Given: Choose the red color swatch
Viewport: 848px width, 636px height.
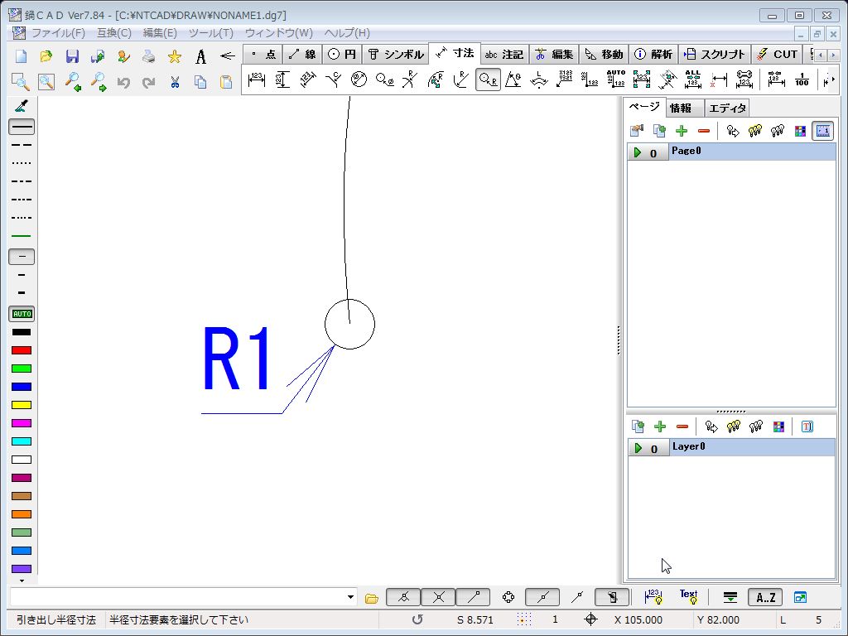Looking at the screenshot, I should (22, 350).
